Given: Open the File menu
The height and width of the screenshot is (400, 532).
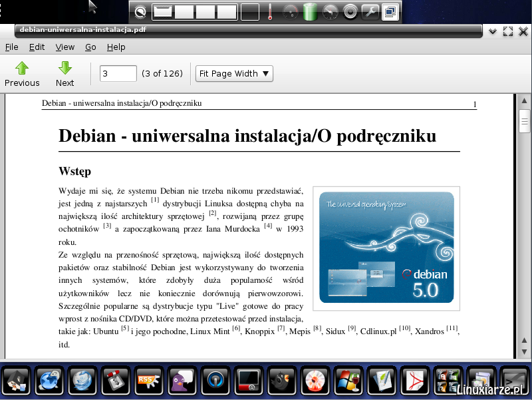Looking at the screenshot, I should pyautogui.click(x=11, y=47).
